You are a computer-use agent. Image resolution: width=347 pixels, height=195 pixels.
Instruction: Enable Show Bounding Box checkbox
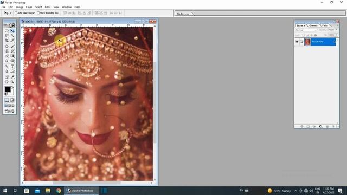pos(38,13)
